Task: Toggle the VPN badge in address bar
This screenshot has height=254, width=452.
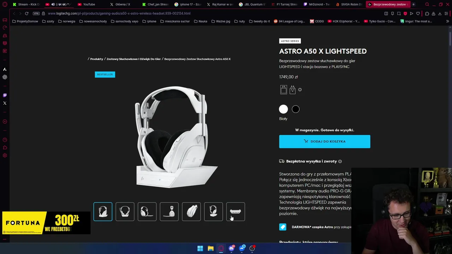Action: pyautogui.click(x=36, y=13)
